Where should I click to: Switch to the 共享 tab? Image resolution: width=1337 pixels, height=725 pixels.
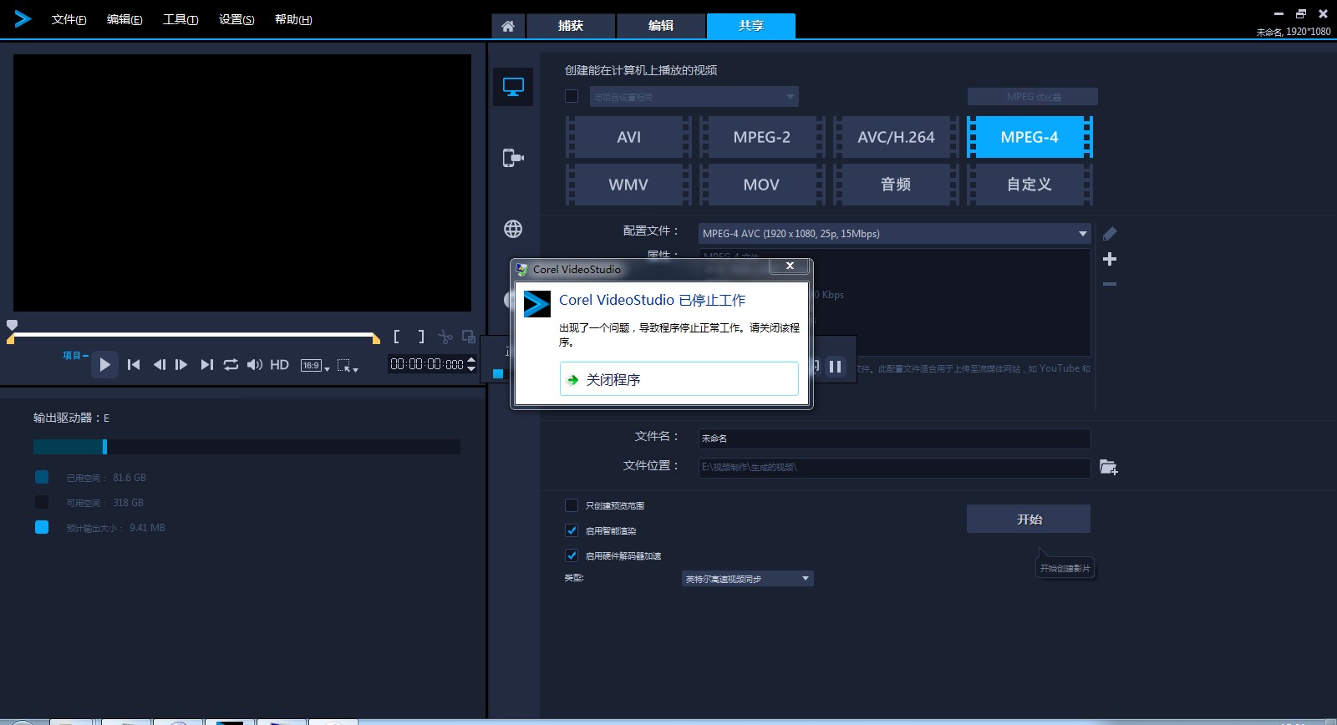tap(751, 26)
